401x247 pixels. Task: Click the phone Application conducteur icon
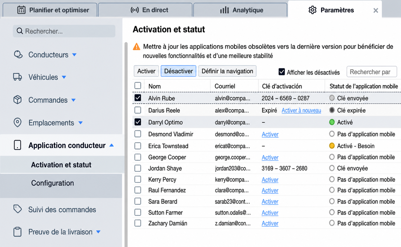(x=18, y=145)
